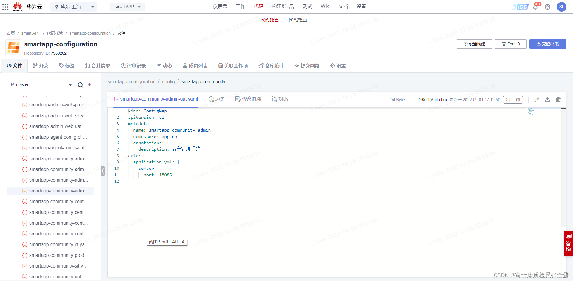This screenshot has width=573, height=281.
Task: Switch to 评审记录 tab
Action: tap(133, 66)
